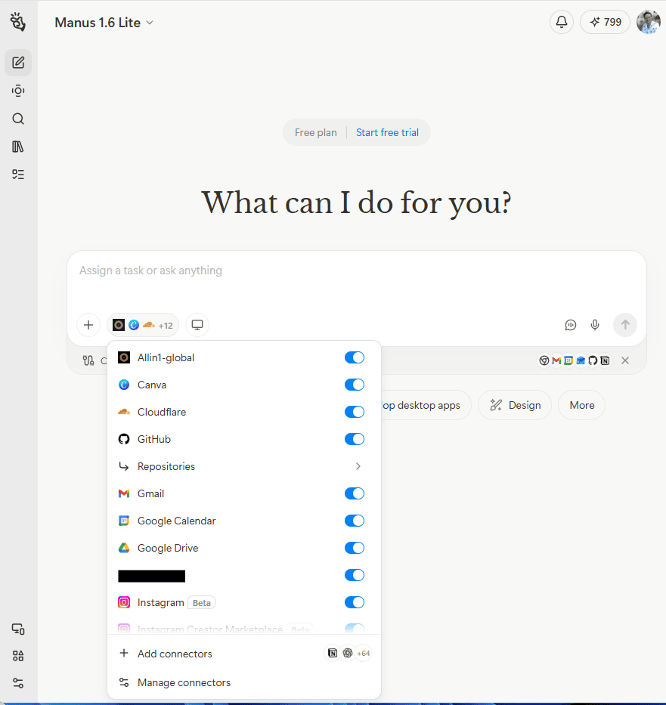Image resolution: width=666 pixels, height=705 pixels.
Task: Open the library icon in left sidebar
Action: point(18,147)
